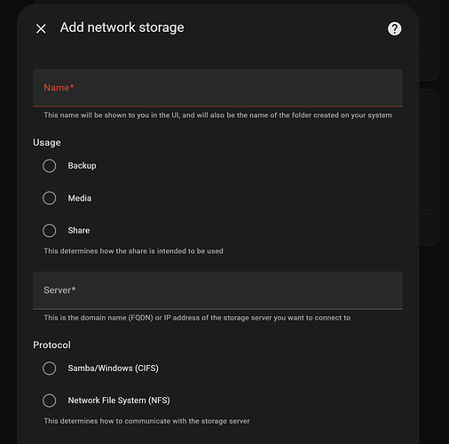Select the Backup usage radio button
The height and width of the screenshot is (444, 449).
coord(49,166)
